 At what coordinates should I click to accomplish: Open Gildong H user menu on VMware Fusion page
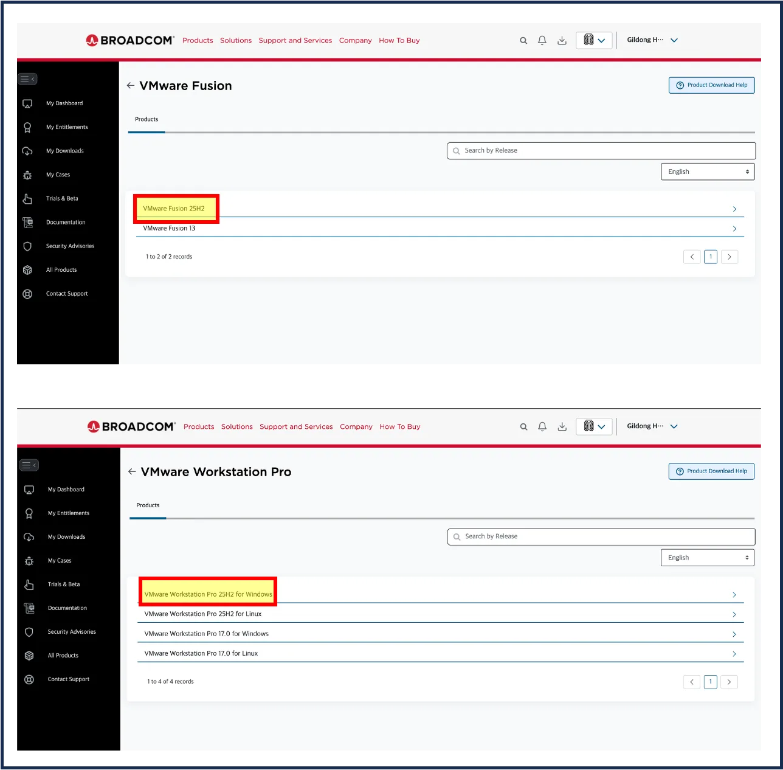pyautogui.click(x=652, y=40)
